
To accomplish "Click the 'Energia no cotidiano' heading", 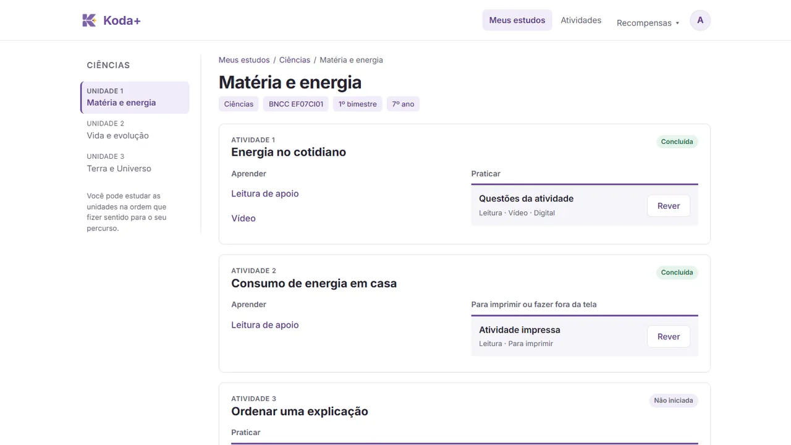I will point(289,152).
